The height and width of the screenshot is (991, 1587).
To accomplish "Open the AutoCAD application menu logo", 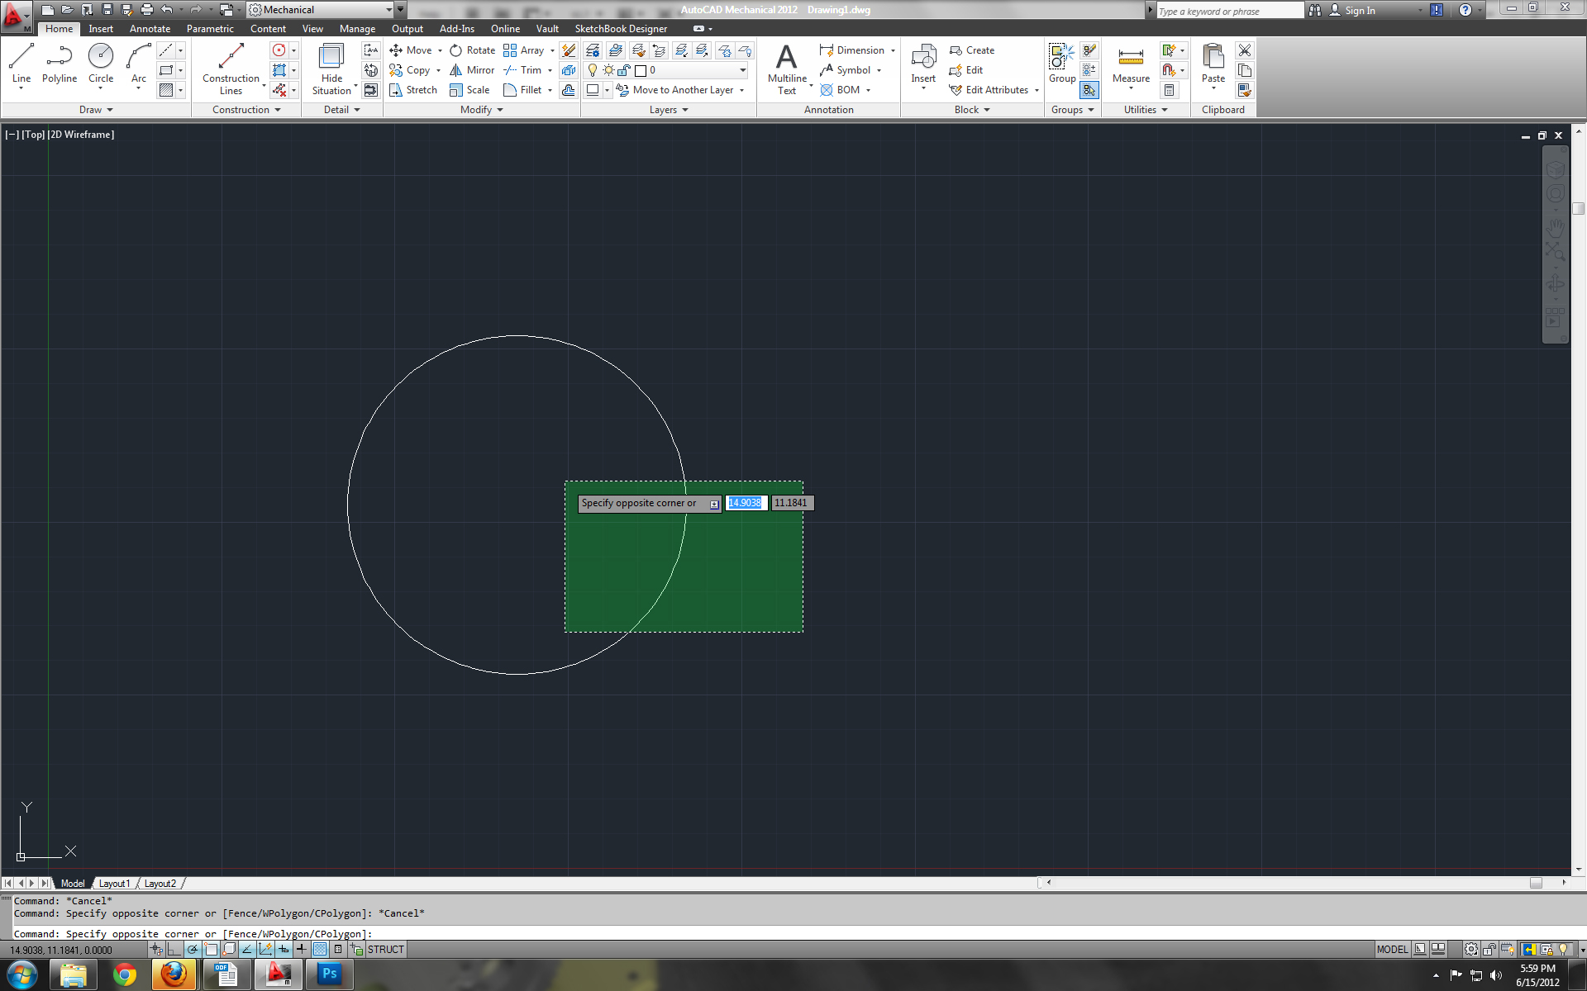I will point(15,16).
